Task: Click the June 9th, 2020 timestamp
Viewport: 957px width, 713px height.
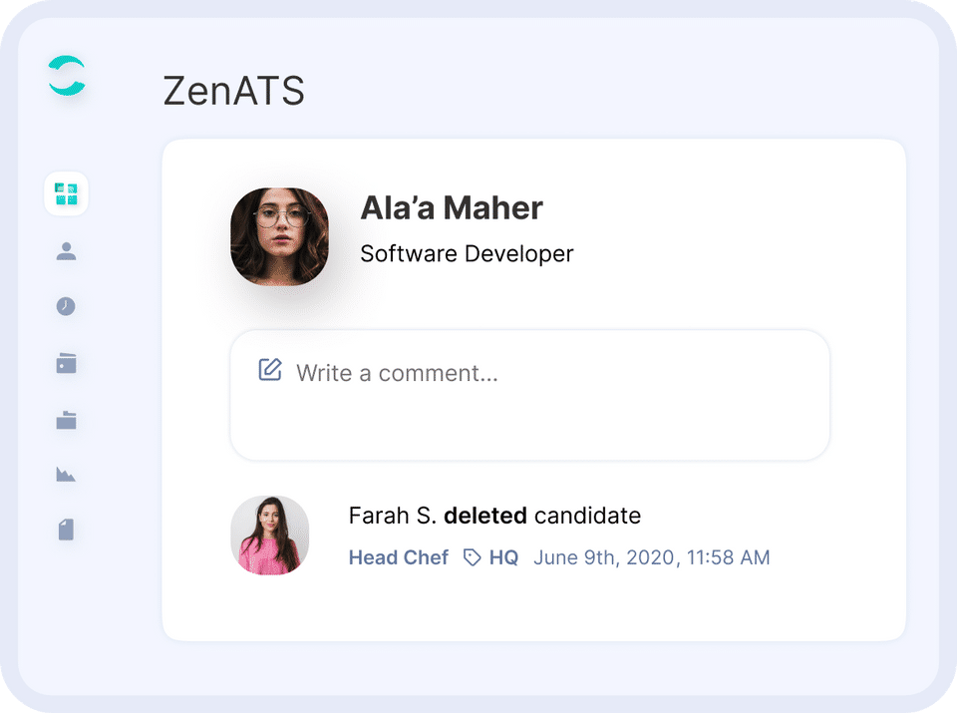Action: pos(651,558)
